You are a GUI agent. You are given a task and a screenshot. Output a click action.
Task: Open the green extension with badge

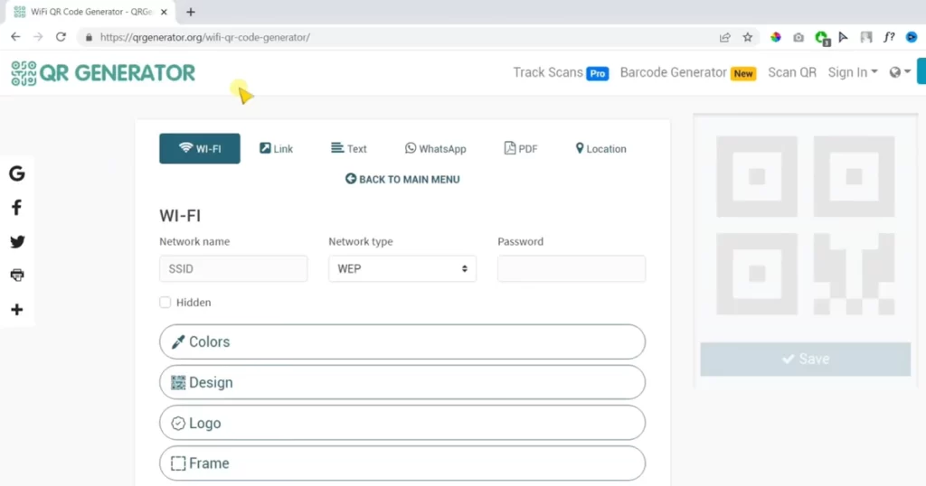tap(821, 38)
